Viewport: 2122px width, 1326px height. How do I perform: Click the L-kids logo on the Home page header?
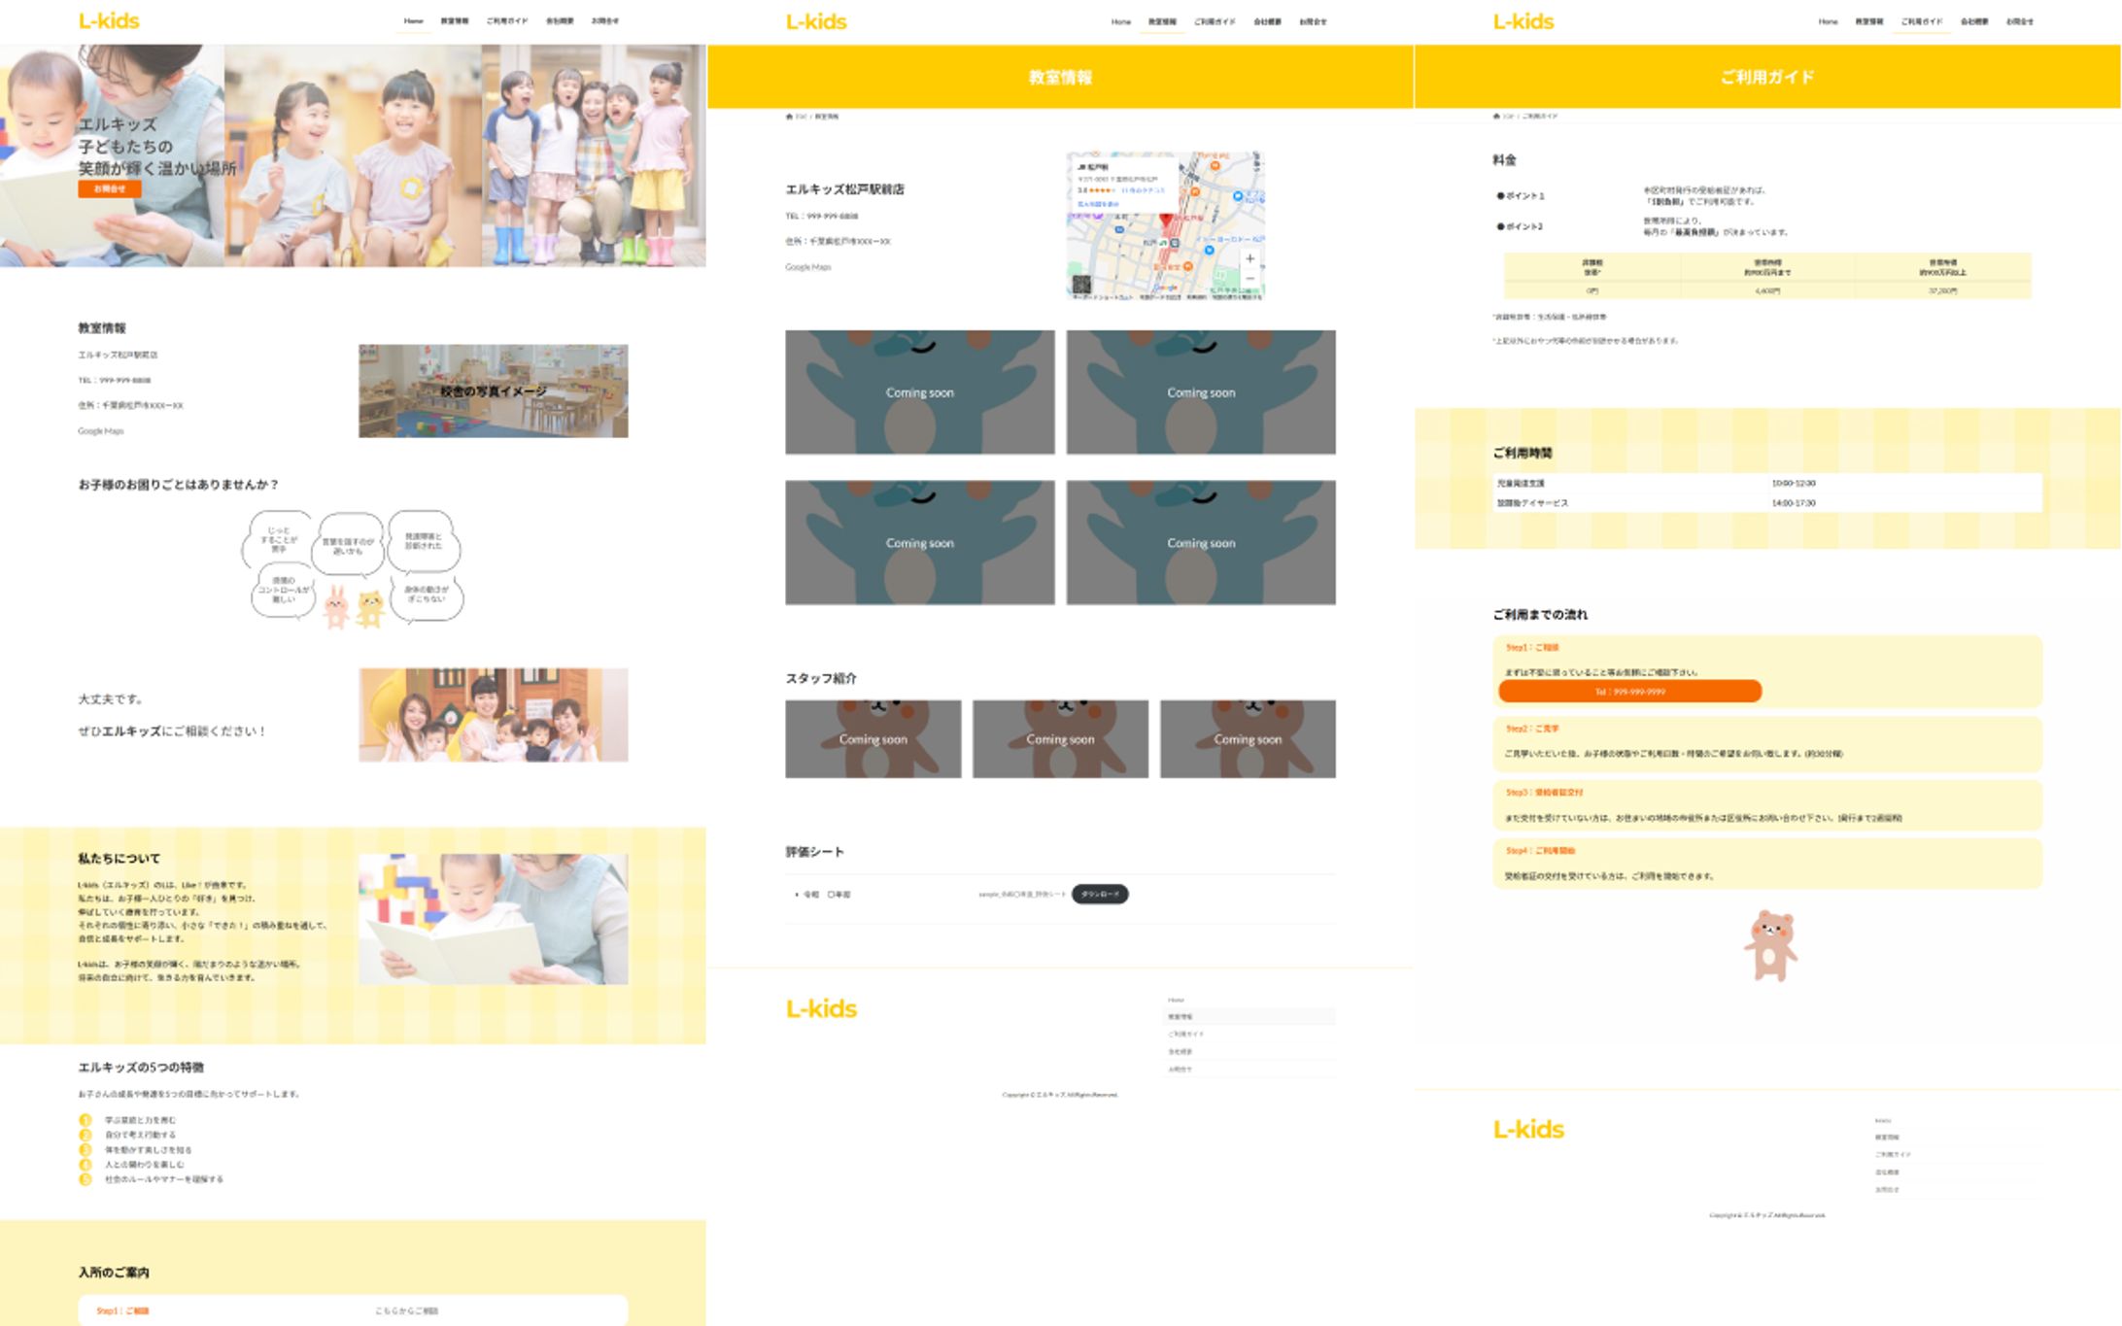tap(109, 20)
